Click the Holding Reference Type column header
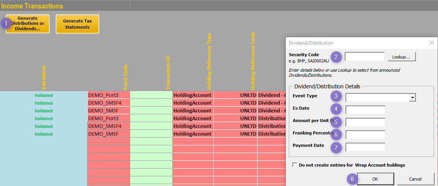The width and height of the screenshot is (438, 186). click(209, 61)
